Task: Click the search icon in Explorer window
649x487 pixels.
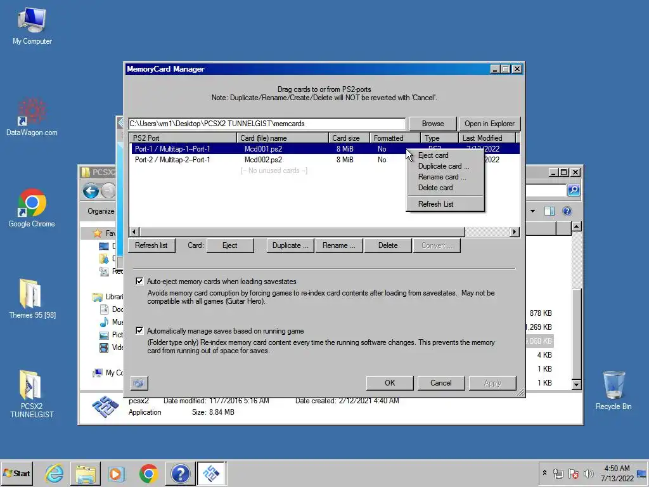Action: (x=573, y=190)
